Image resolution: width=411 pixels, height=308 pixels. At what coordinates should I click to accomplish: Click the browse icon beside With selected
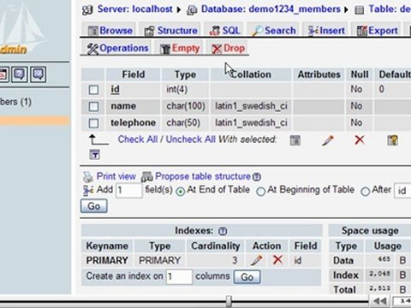(295, 140)
